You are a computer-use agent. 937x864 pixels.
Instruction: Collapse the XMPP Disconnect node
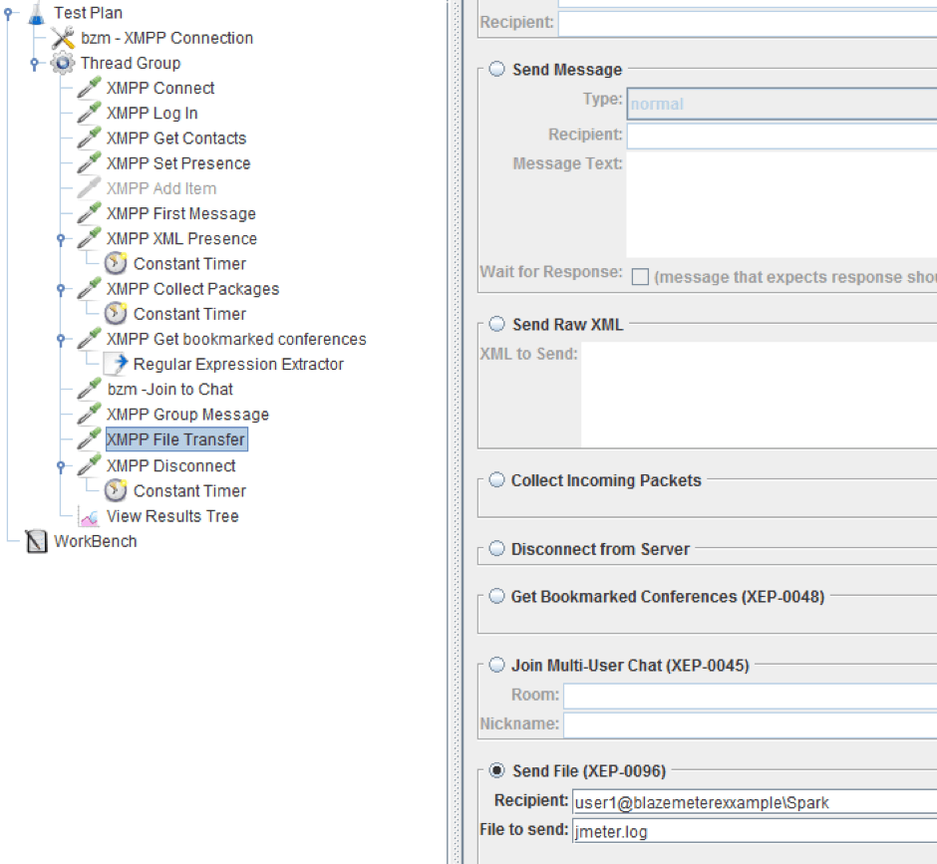click(x=61, y=465)
